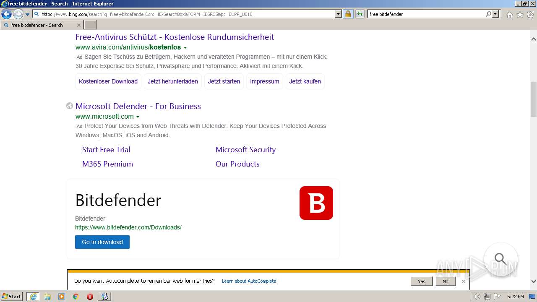Click the search box with 'free bitdefender'
Screen dimensions: 537x302
pos(426,14)
